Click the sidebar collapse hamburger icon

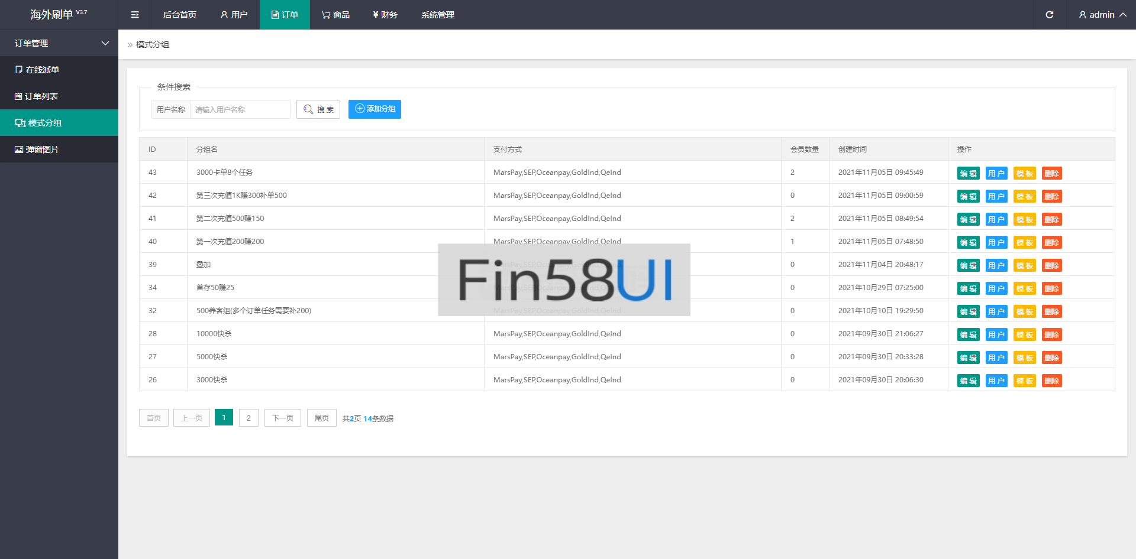[135, 15]
